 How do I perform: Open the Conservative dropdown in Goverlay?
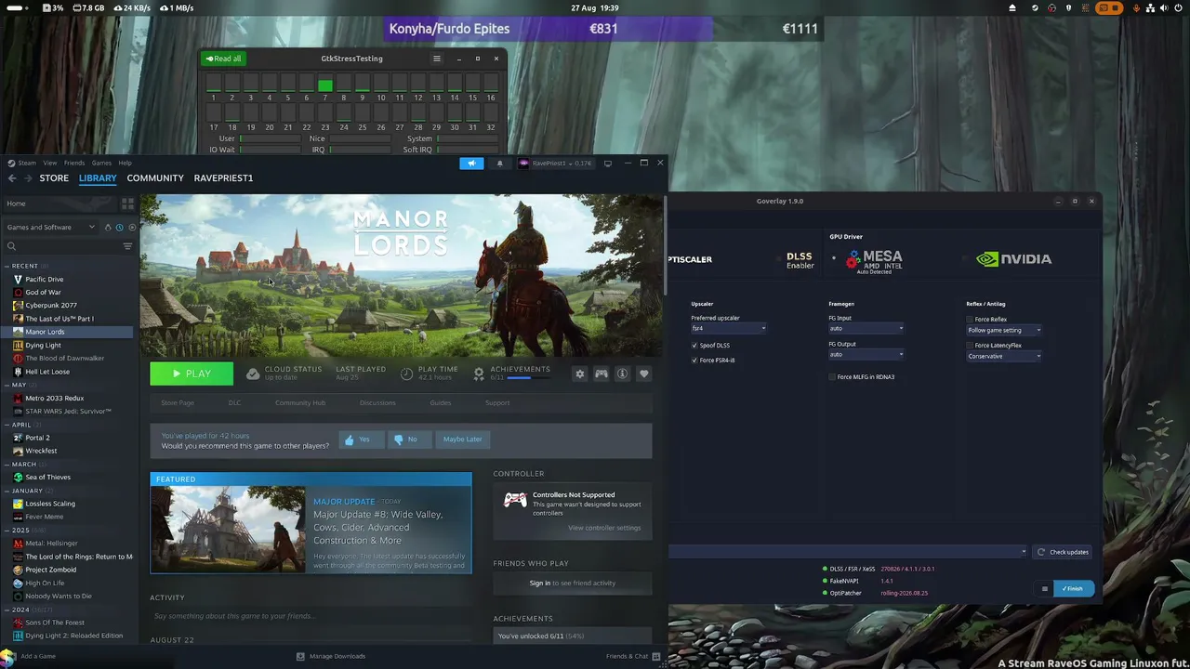click(x=1004, y=356)
